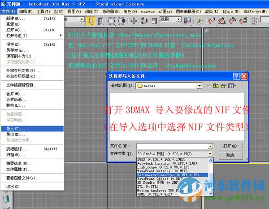Screen dimensions: 269x209
Task: Choose Import in the File menu
Action: [x=32, y=129]
